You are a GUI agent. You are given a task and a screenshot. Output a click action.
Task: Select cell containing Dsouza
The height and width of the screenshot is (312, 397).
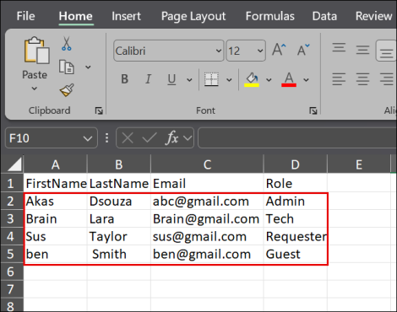click(x=119, y=202)
